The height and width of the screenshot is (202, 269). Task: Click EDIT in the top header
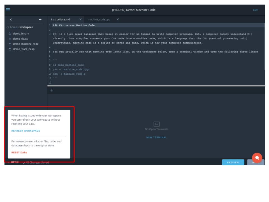[x=255, y=10]
